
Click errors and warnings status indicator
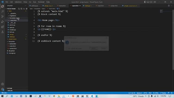[4, 93]
